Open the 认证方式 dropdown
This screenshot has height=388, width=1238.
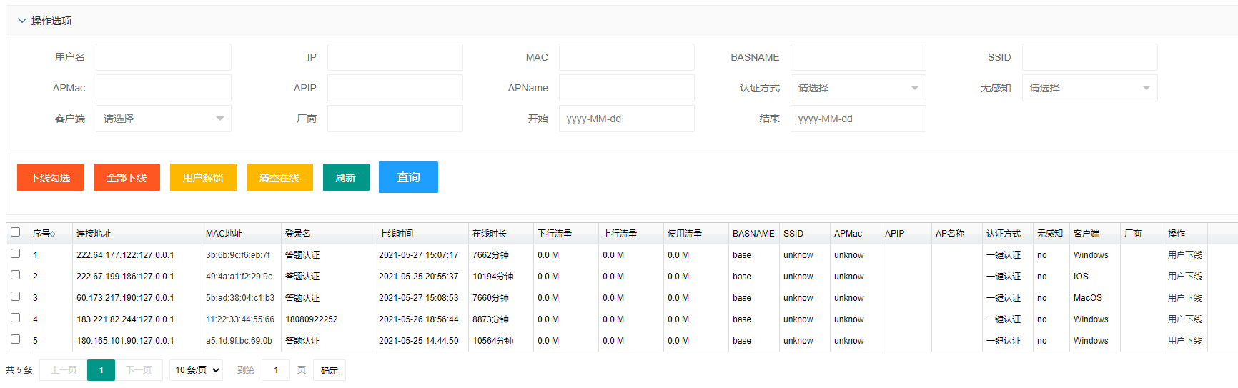[858, 88]
